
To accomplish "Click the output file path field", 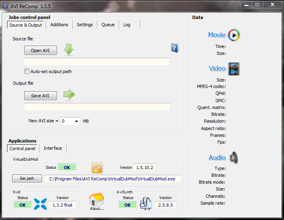I will [x=97, y=107].
